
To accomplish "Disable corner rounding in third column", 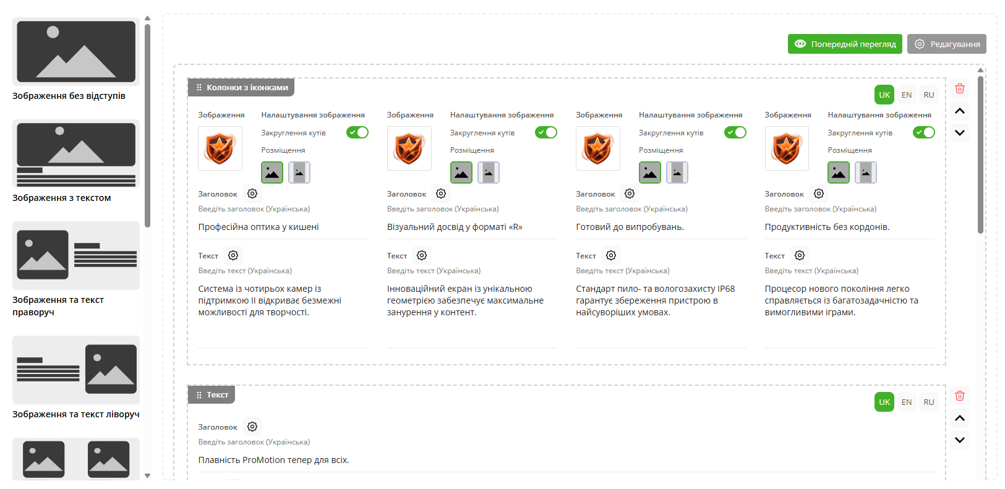I will tap(735, 132).
